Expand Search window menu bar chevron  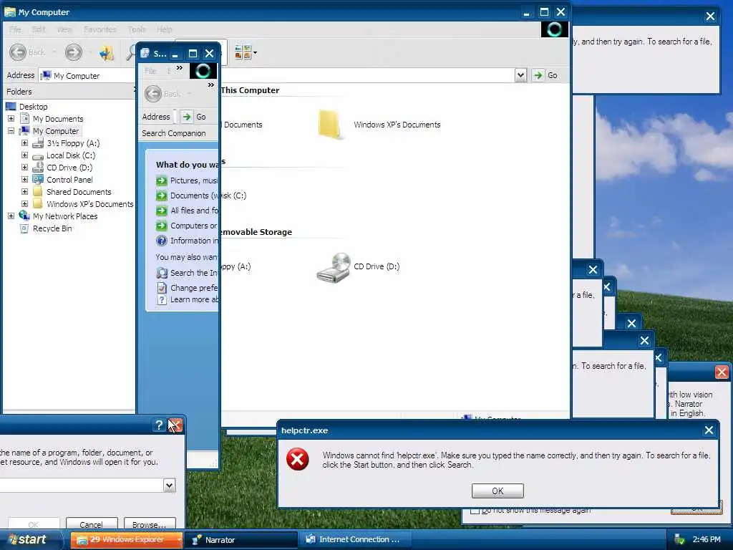(180, 68)
